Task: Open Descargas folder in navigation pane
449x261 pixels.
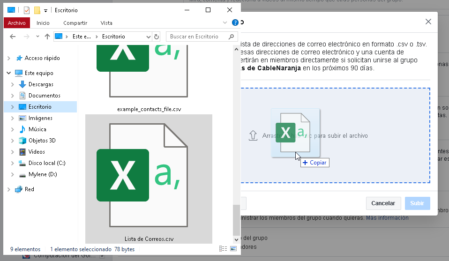Action: (41, 84)
